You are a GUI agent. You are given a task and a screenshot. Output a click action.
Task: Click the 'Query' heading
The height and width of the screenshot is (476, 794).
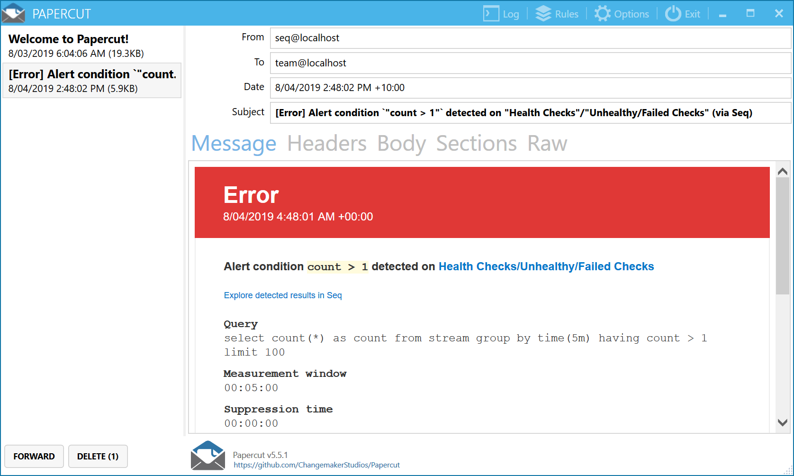tap(241, 324)
